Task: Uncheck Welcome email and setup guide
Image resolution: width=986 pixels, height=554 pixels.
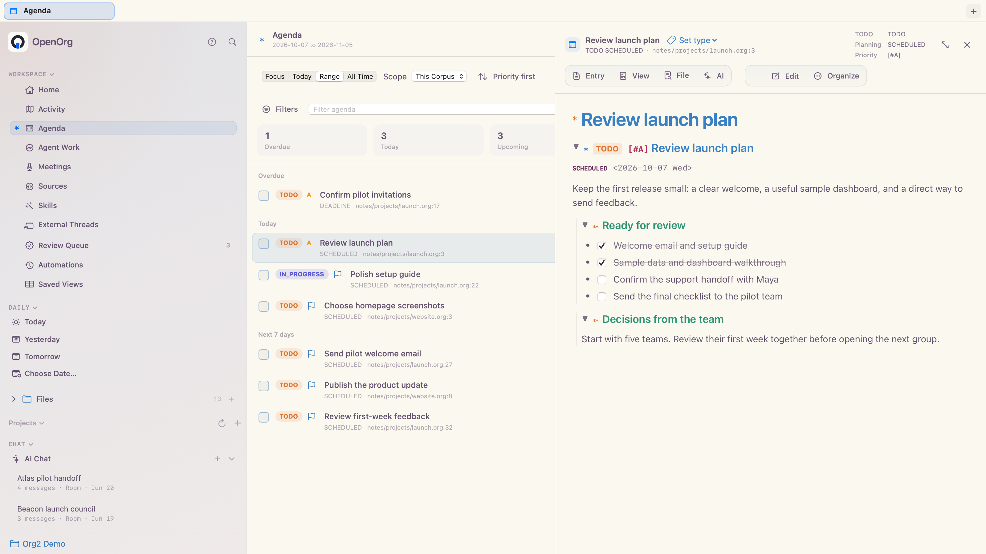Action: [602, 246]
